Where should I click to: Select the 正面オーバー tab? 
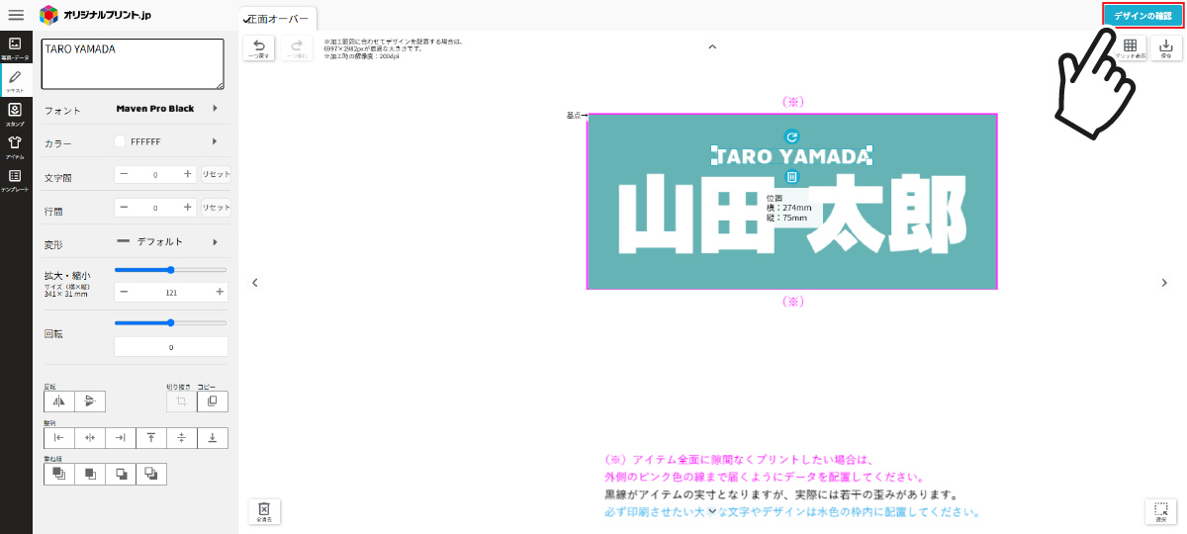coord(278,19)
